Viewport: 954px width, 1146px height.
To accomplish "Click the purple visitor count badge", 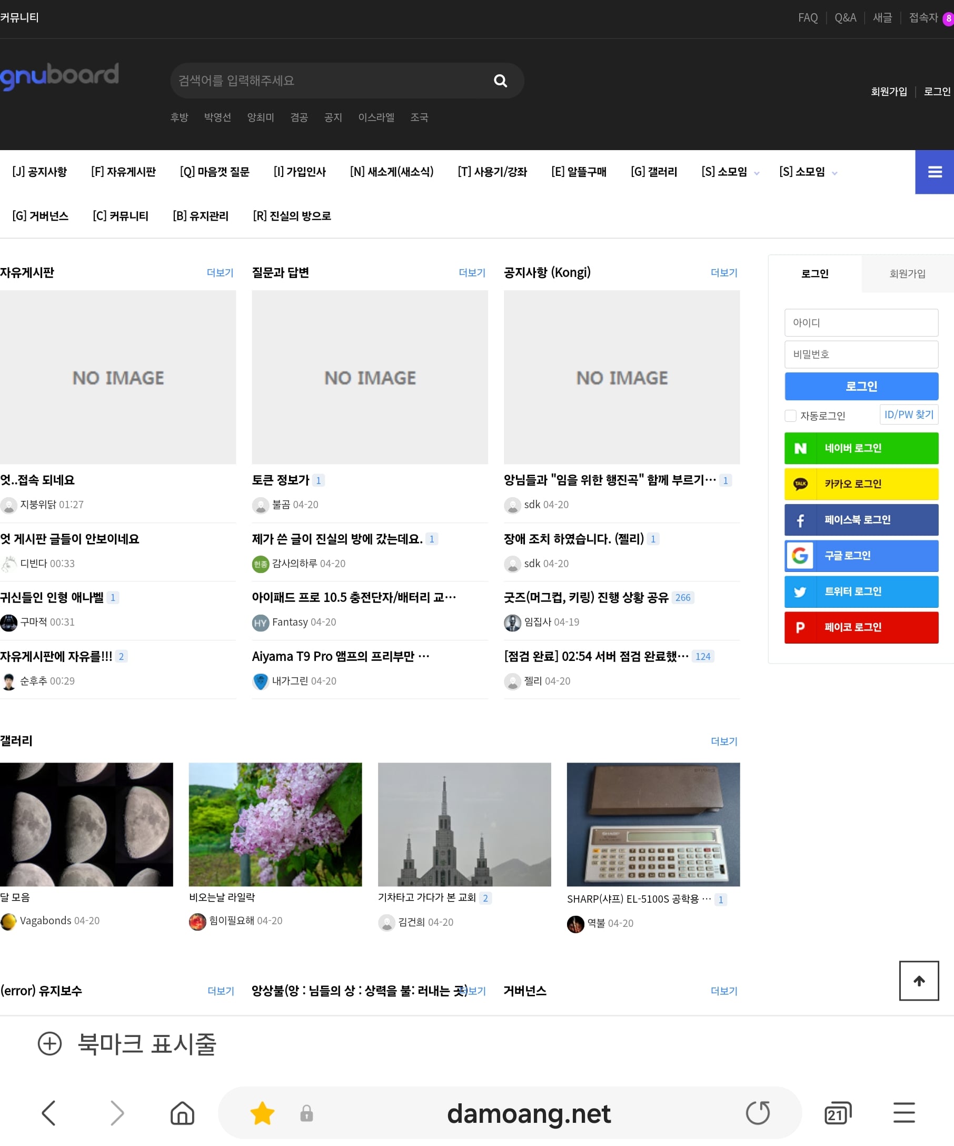I will coord(949,18).
